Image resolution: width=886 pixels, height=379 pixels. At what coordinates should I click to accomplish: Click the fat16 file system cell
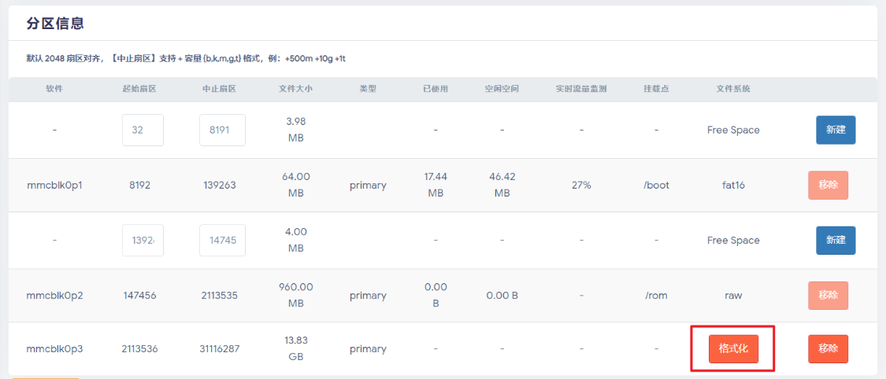(x=733, y=186)
